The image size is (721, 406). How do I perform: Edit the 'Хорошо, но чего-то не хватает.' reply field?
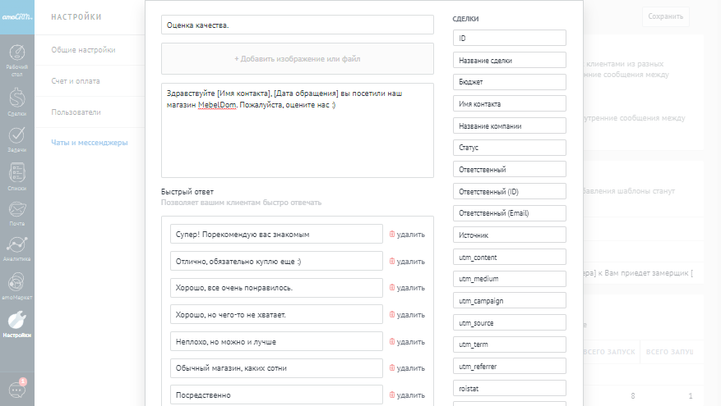276,314
